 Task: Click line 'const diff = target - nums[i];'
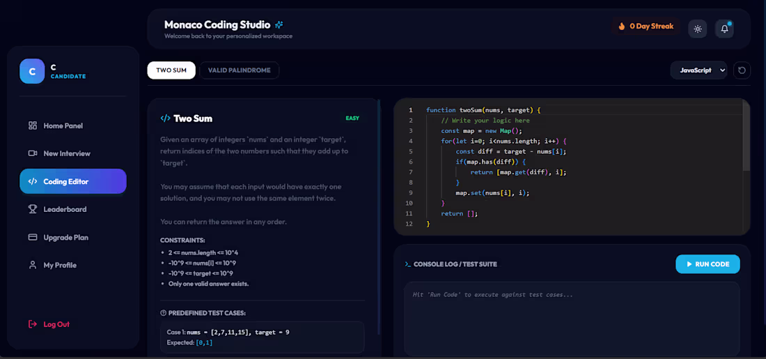(511, 151)
